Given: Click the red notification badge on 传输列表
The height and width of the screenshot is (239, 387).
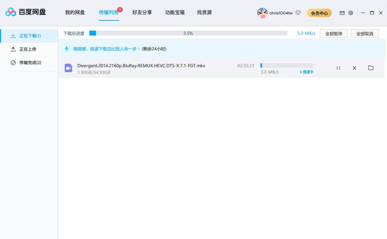Looking at the screenshot, I should [120, 10].
